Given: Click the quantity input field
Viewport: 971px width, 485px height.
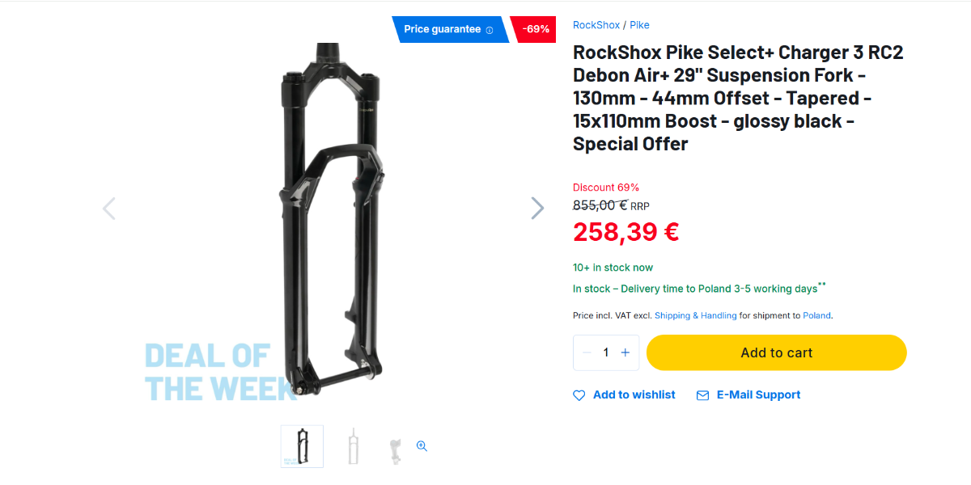Looking at the screenshot, I should pos(606,352).
